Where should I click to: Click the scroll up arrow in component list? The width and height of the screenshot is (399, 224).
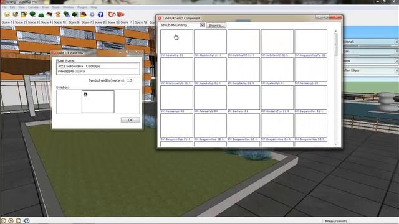[335, 31]
